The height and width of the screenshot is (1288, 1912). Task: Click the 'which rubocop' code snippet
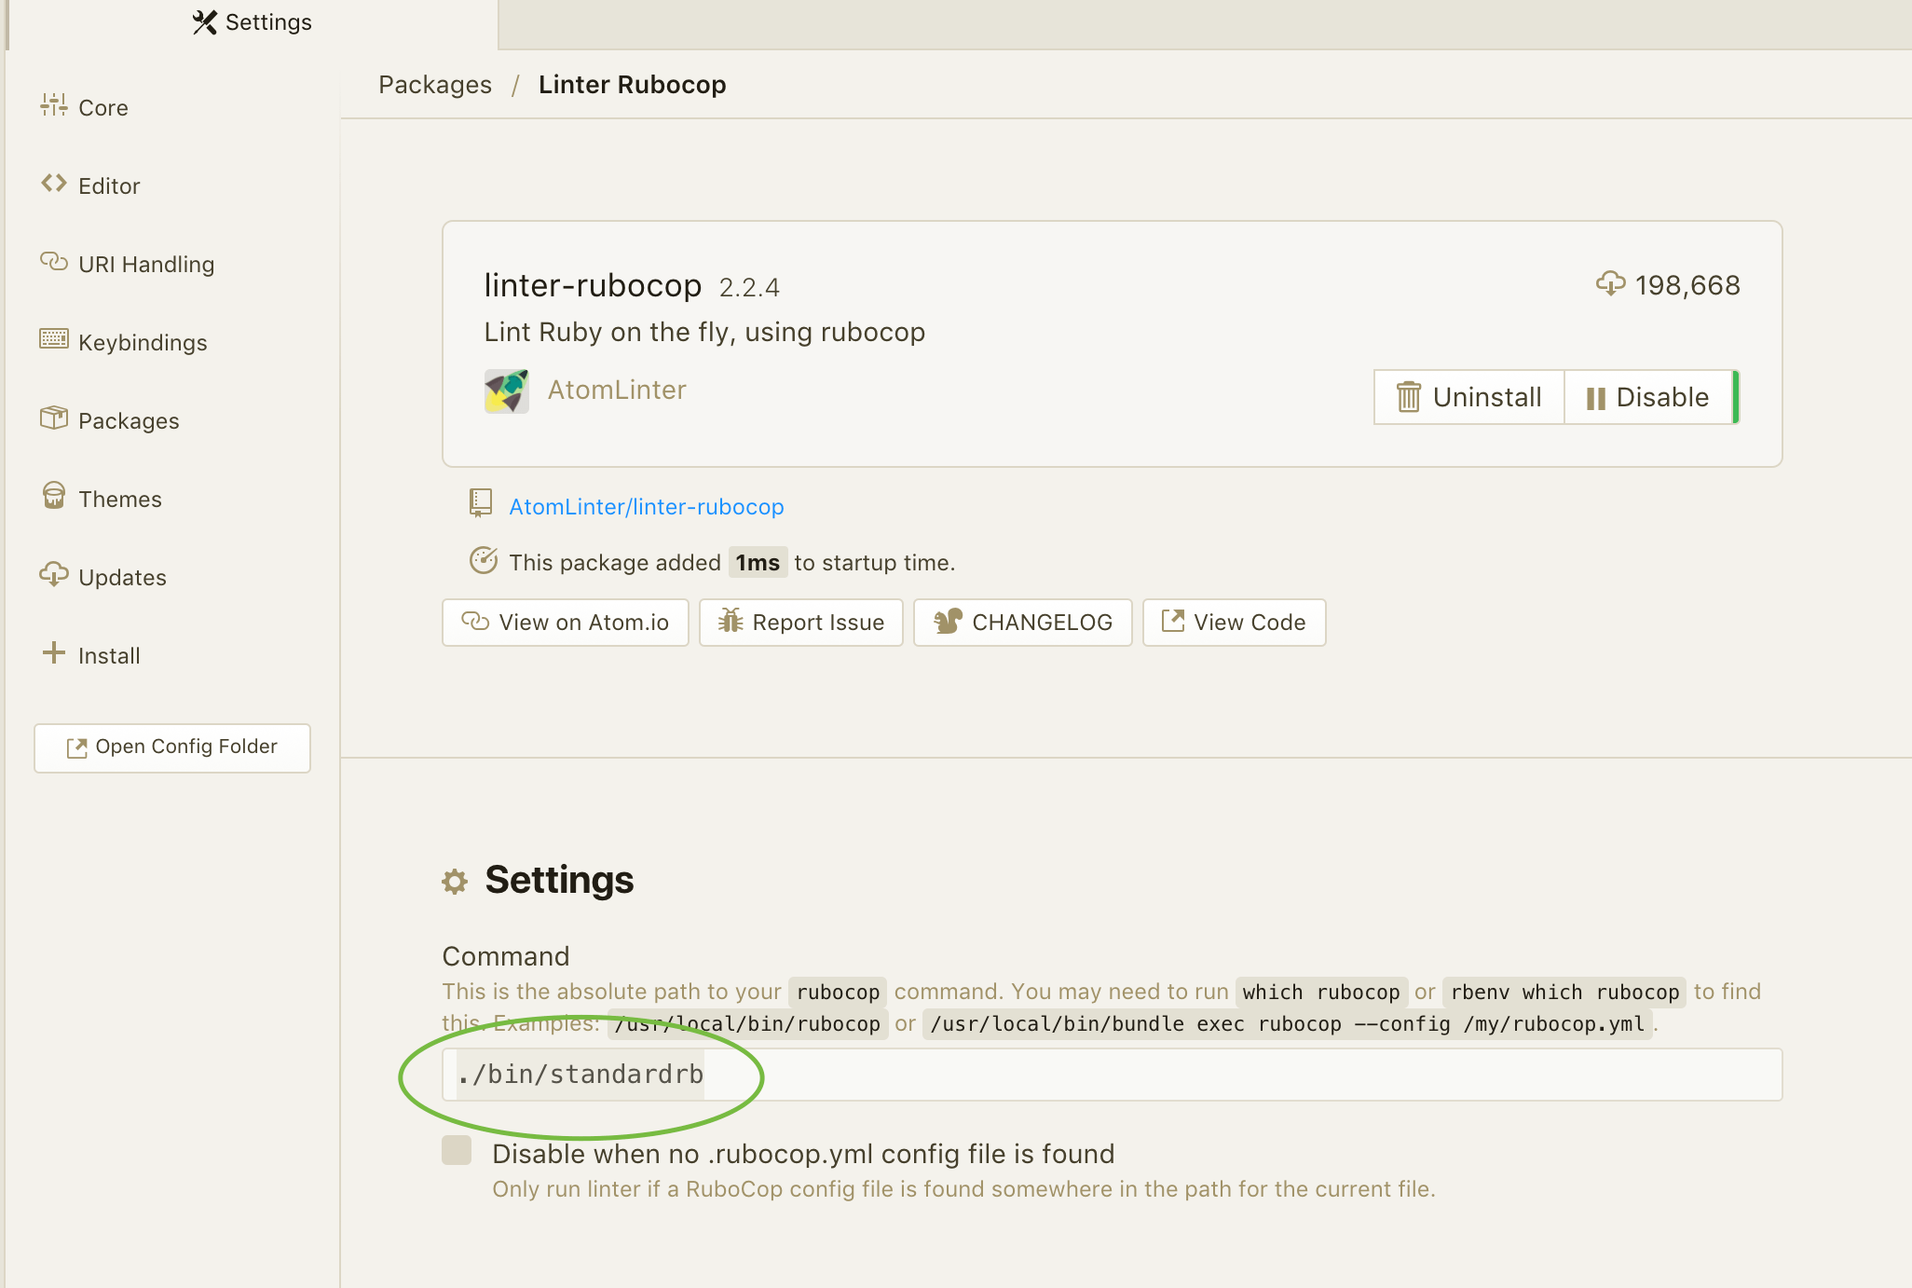(x=1321, y=993)
